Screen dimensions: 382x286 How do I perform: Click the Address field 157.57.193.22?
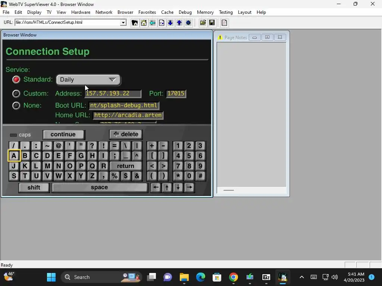[113, 93]
